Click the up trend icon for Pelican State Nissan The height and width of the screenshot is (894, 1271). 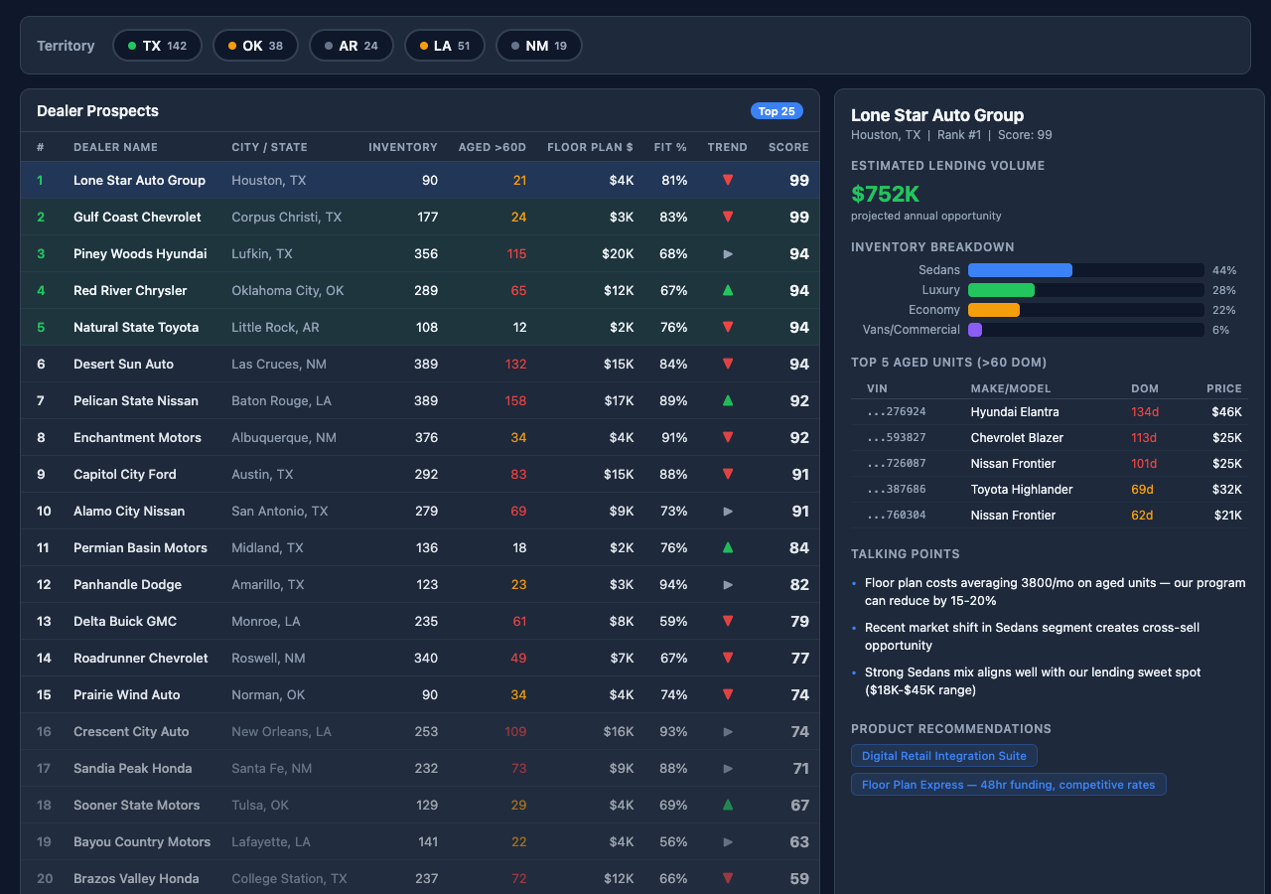coord(728,401)
